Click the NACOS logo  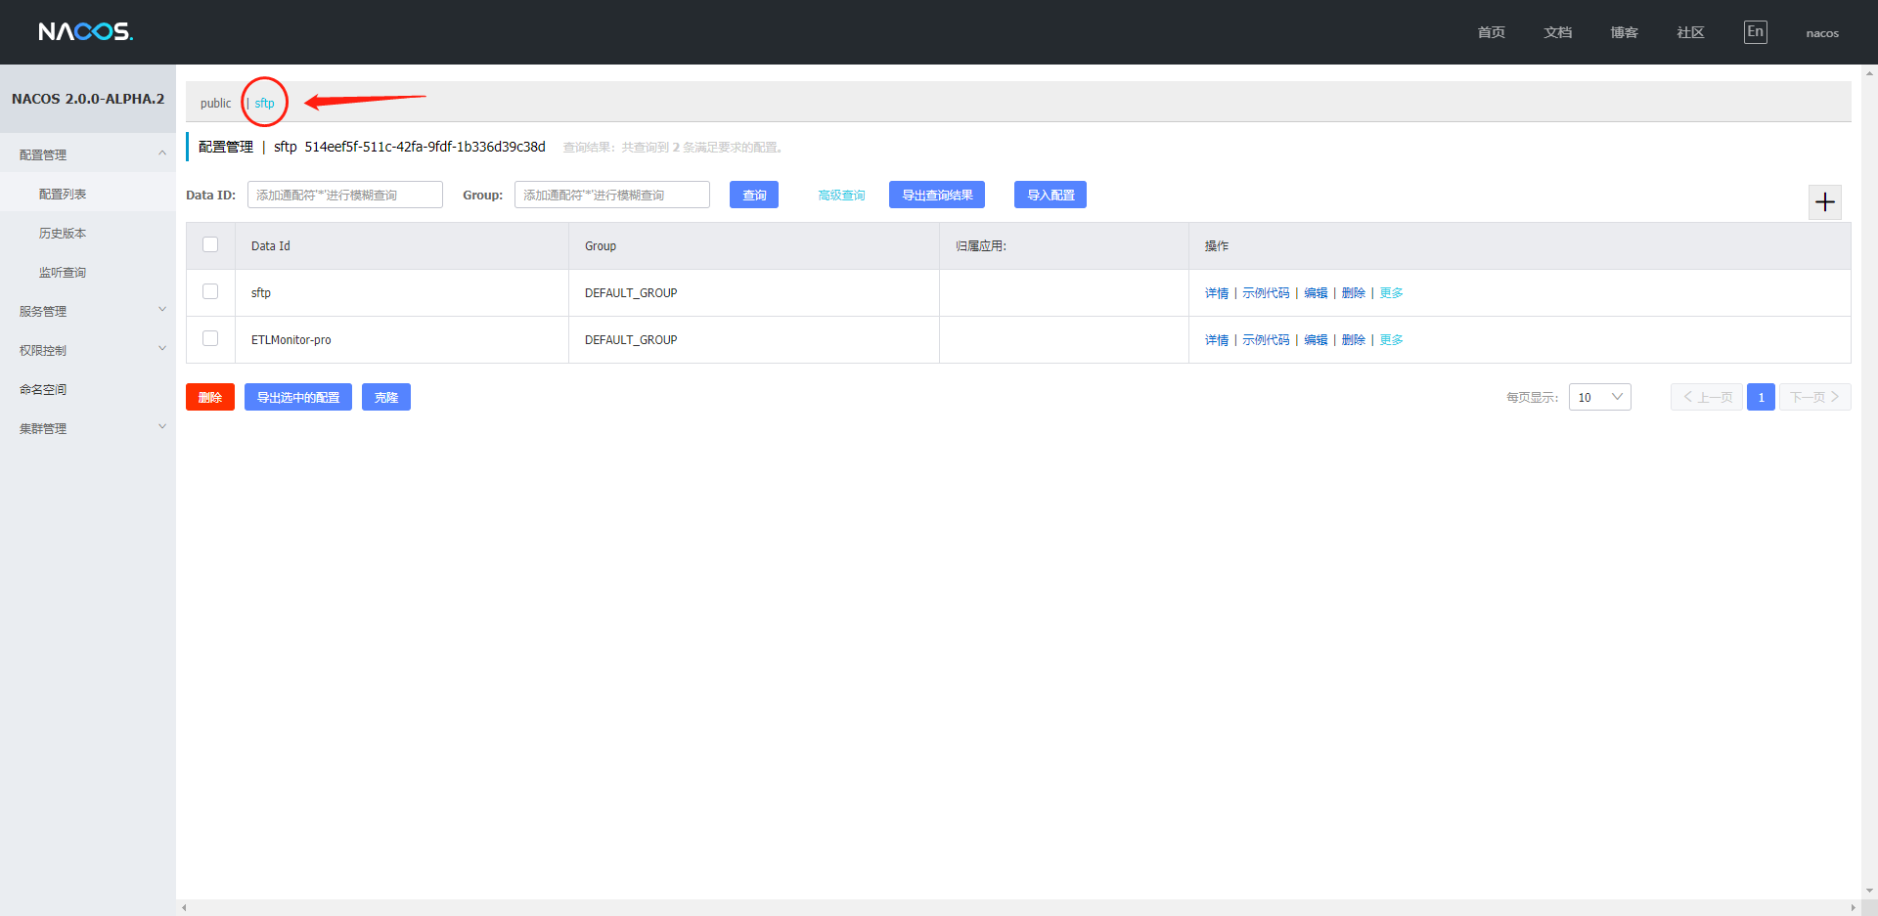86,32
